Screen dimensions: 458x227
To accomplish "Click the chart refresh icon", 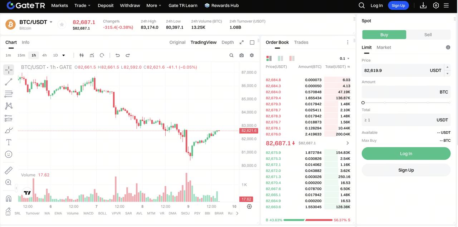I will (102, 55).
